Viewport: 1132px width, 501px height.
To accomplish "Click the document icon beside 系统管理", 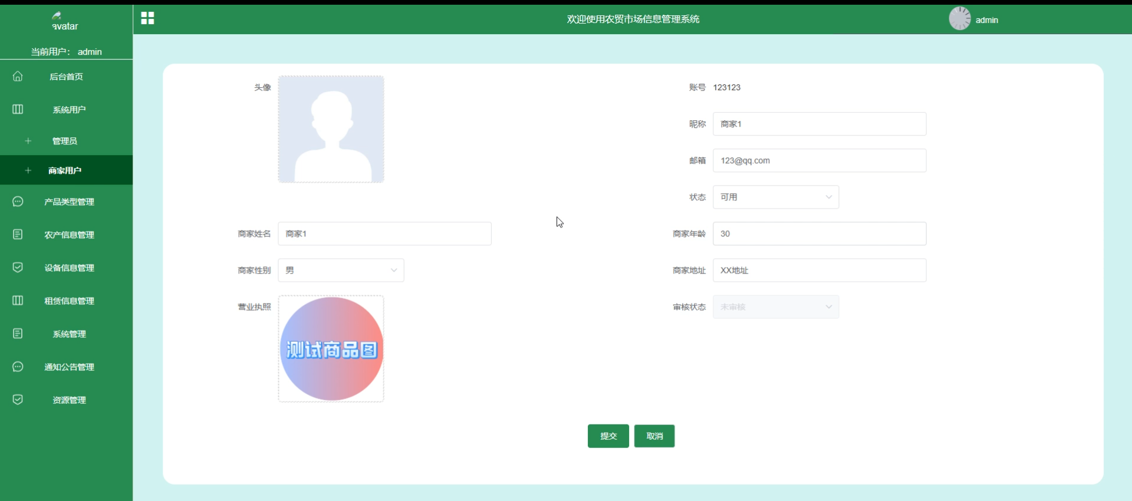I will pos(18,334).
